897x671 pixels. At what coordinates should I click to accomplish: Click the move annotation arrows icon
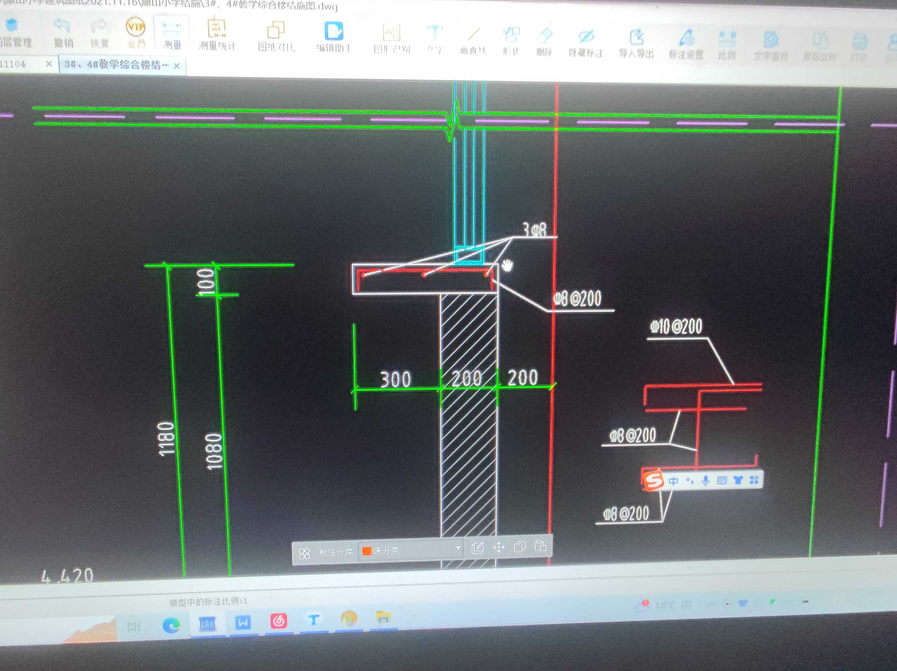pyautogui.click(x=499, y=548)
